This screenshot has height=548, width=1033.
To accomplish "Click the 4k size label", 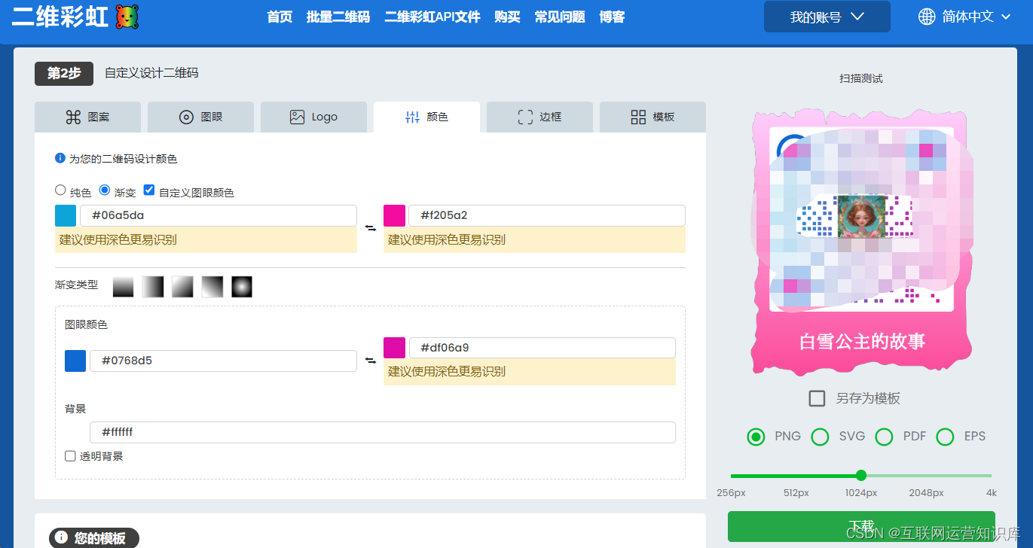I will pyautogui.click(x=992, y=493).
